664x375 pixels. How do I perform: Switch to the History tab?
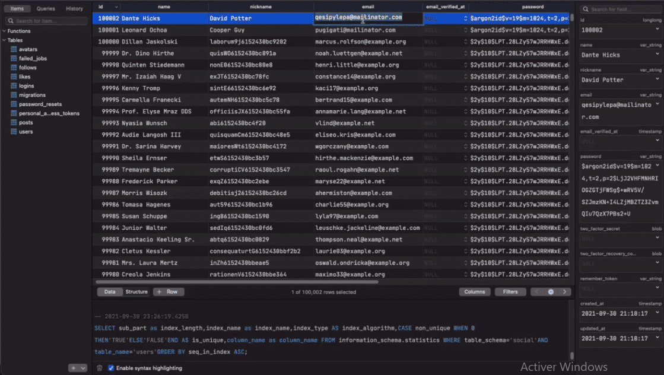tap(74, 8)
